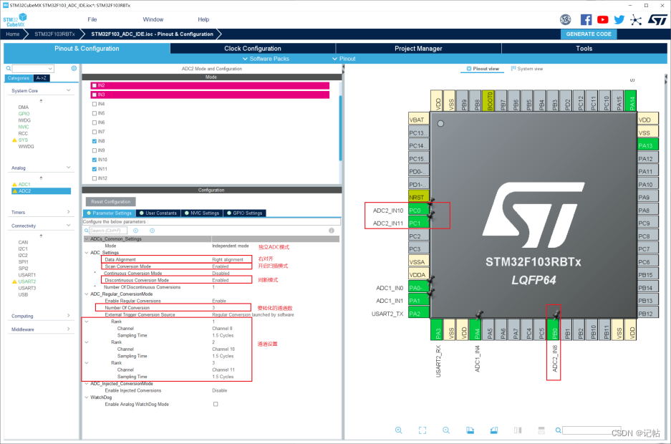The image size is (671, 444).
Task: Open the settings gear in the categories panel
Action: click(74, 68)
